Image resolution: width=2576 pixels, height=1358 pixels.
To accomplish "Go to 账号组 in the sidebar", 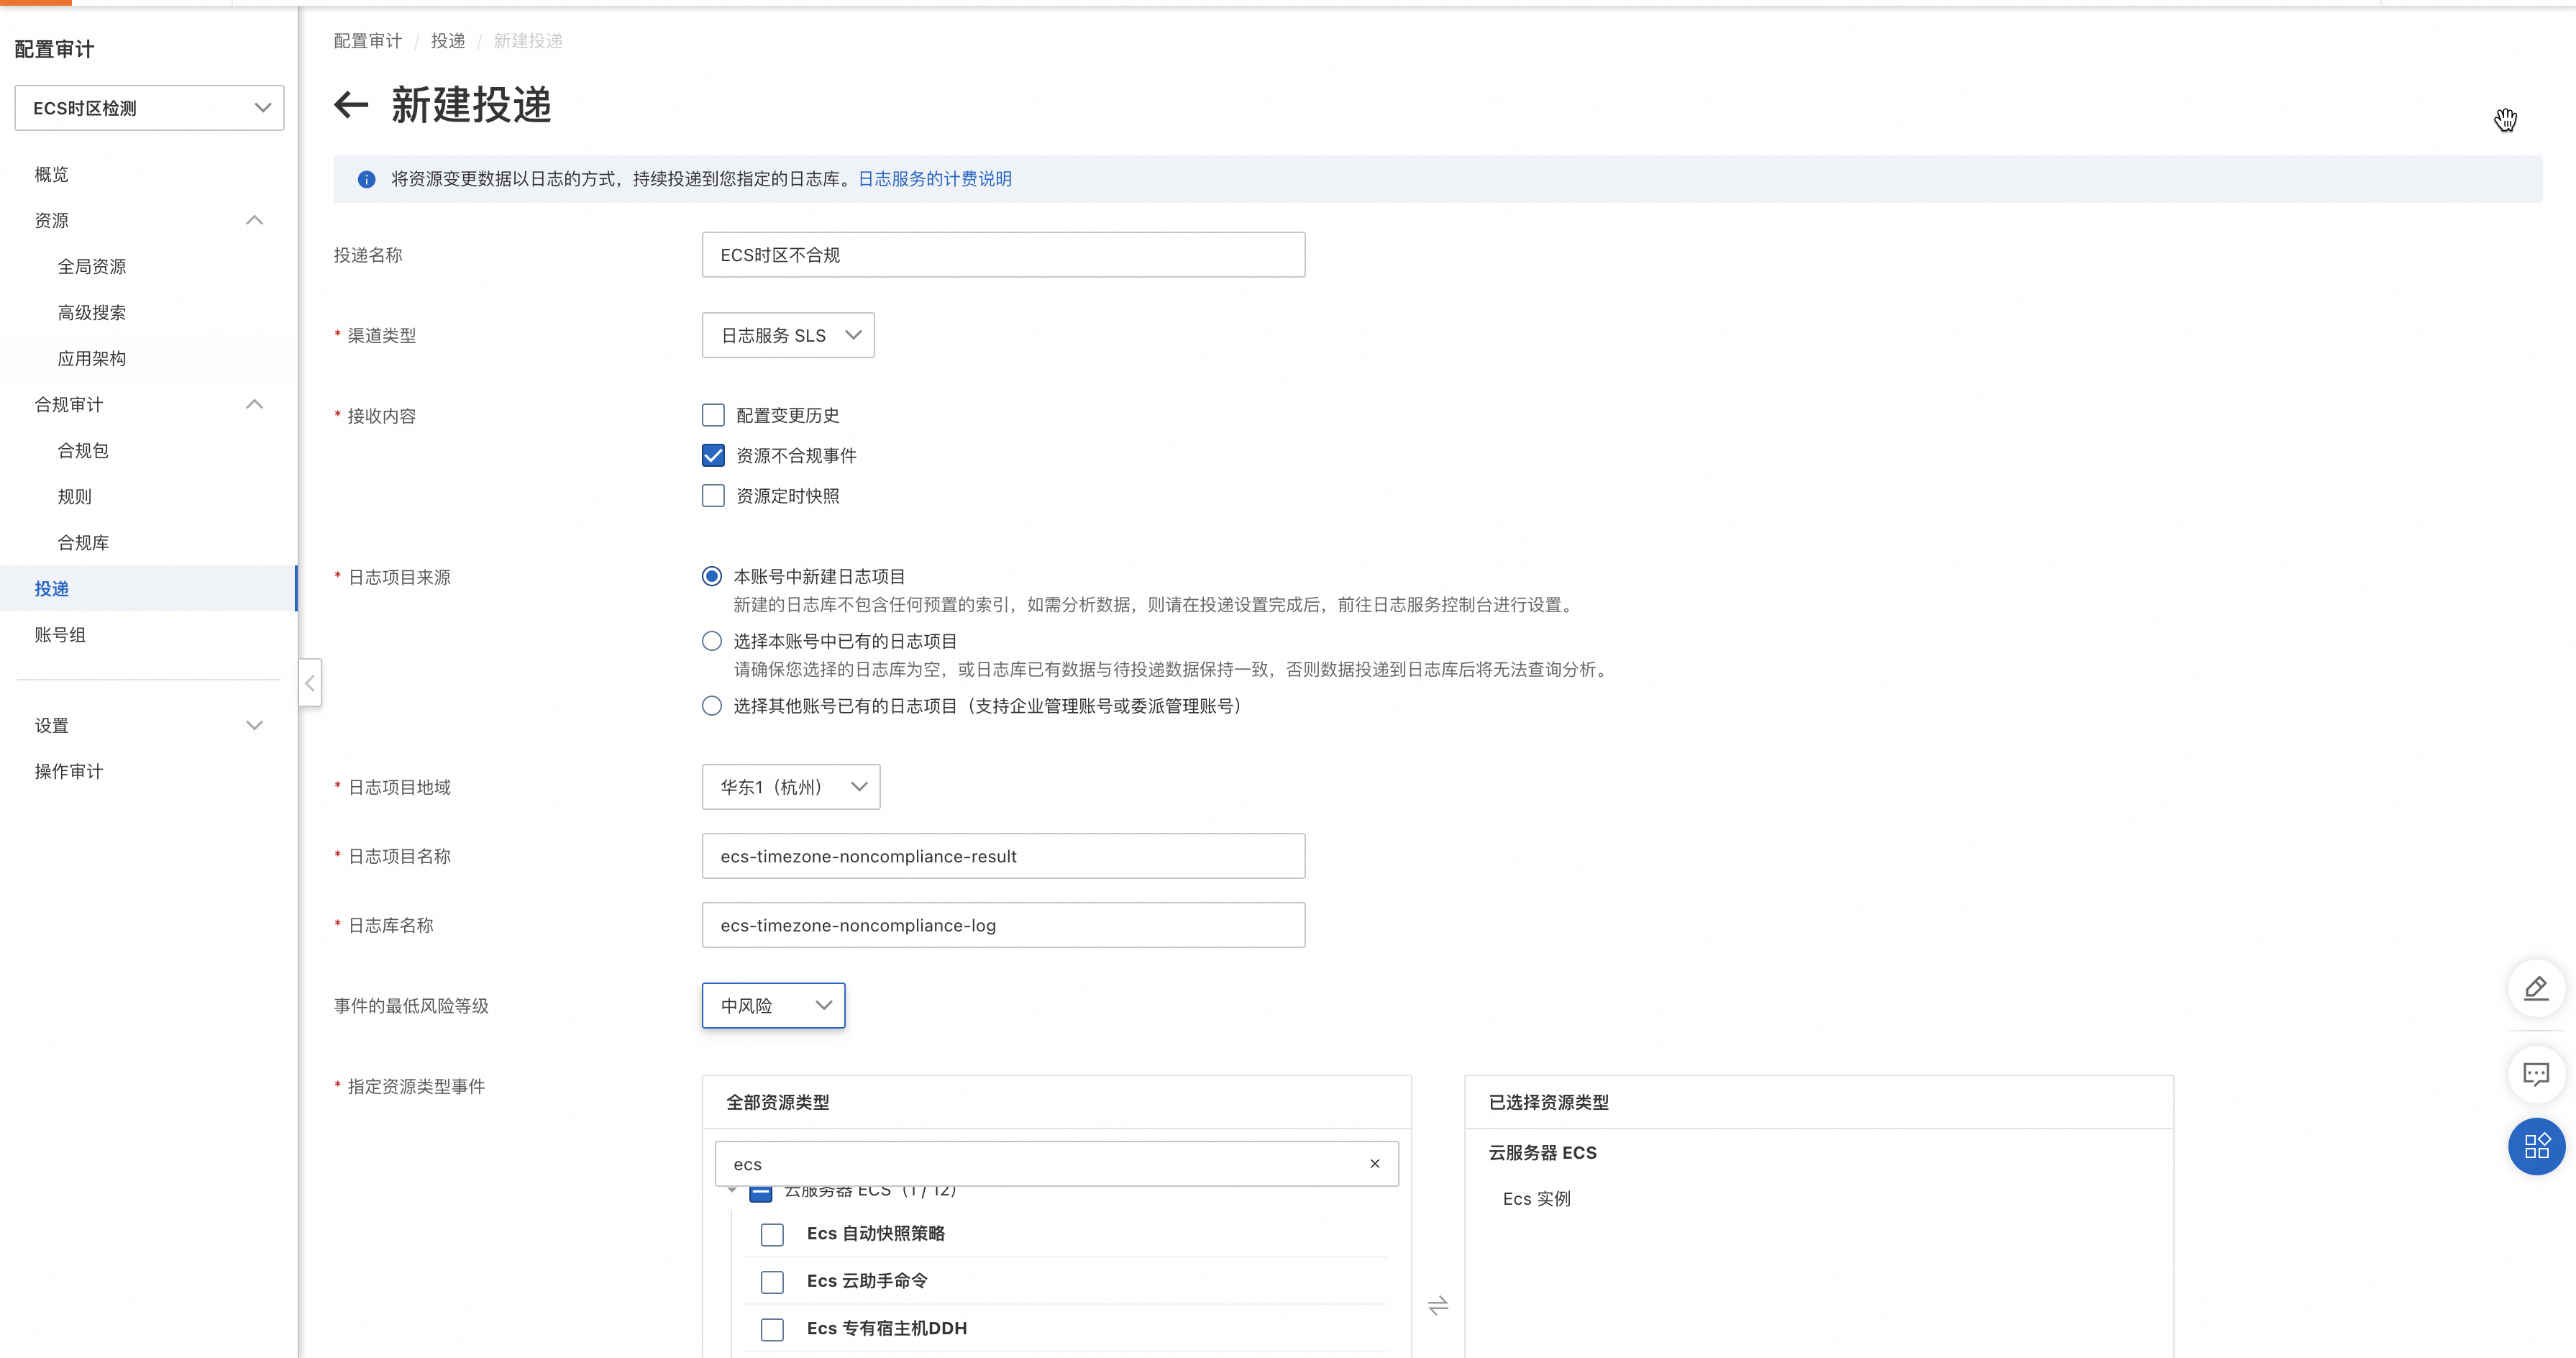I will (x=60, y=635).
